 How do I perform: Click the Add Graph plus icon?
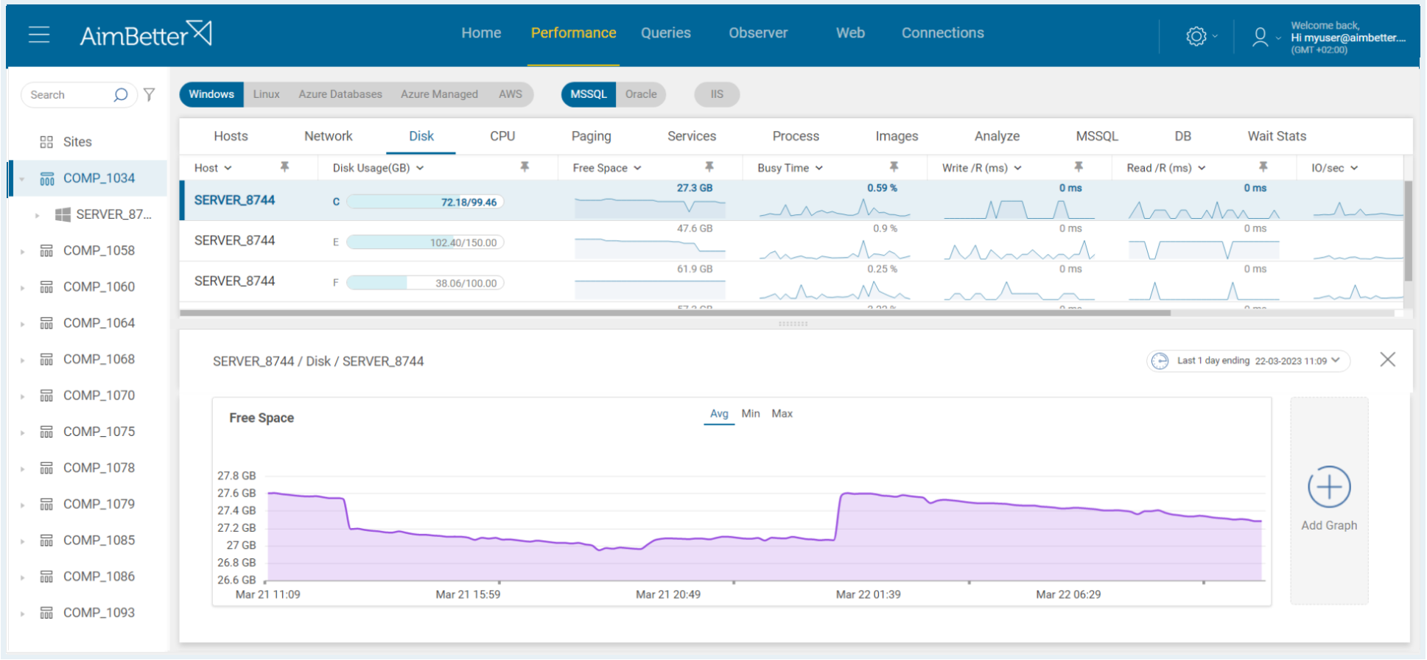[x=1329, y=487]
